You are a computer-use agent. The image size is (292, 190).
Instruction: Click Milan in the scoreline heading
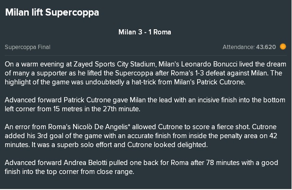coord(127,32)
